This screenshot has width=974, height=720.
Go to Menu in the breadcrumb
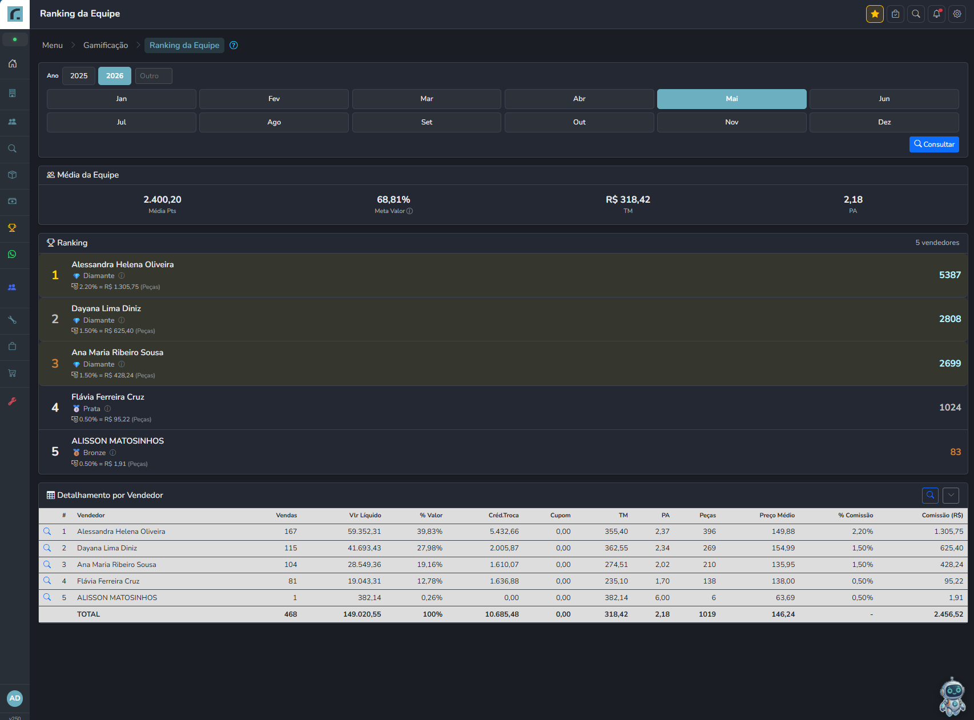point(53,45)
